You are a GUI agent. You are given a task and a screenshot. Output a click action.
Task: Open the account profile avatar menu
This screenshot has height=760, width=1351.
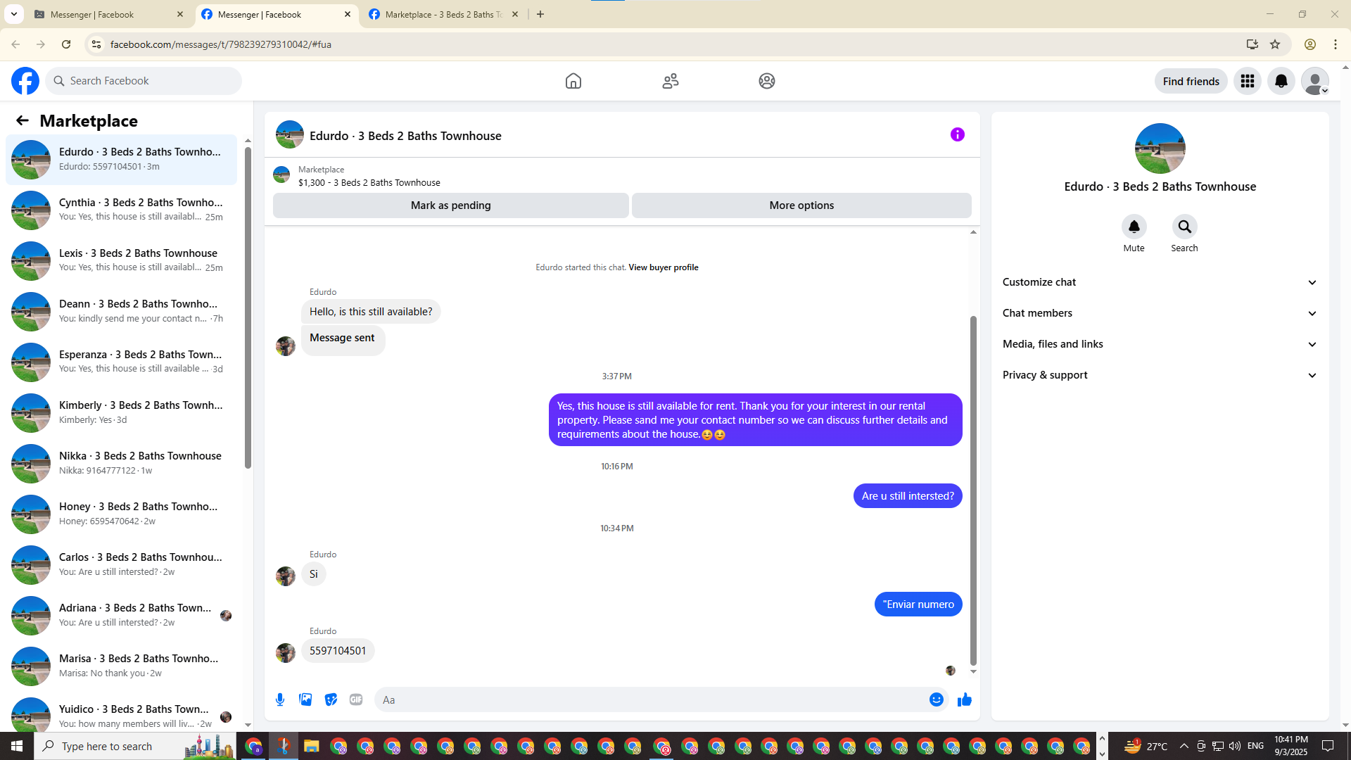(x=1315, y=81)
